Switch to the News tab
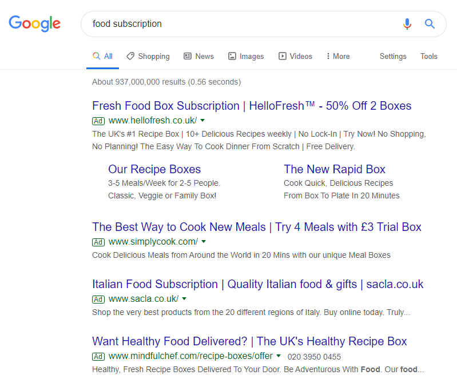 (199, 56)
